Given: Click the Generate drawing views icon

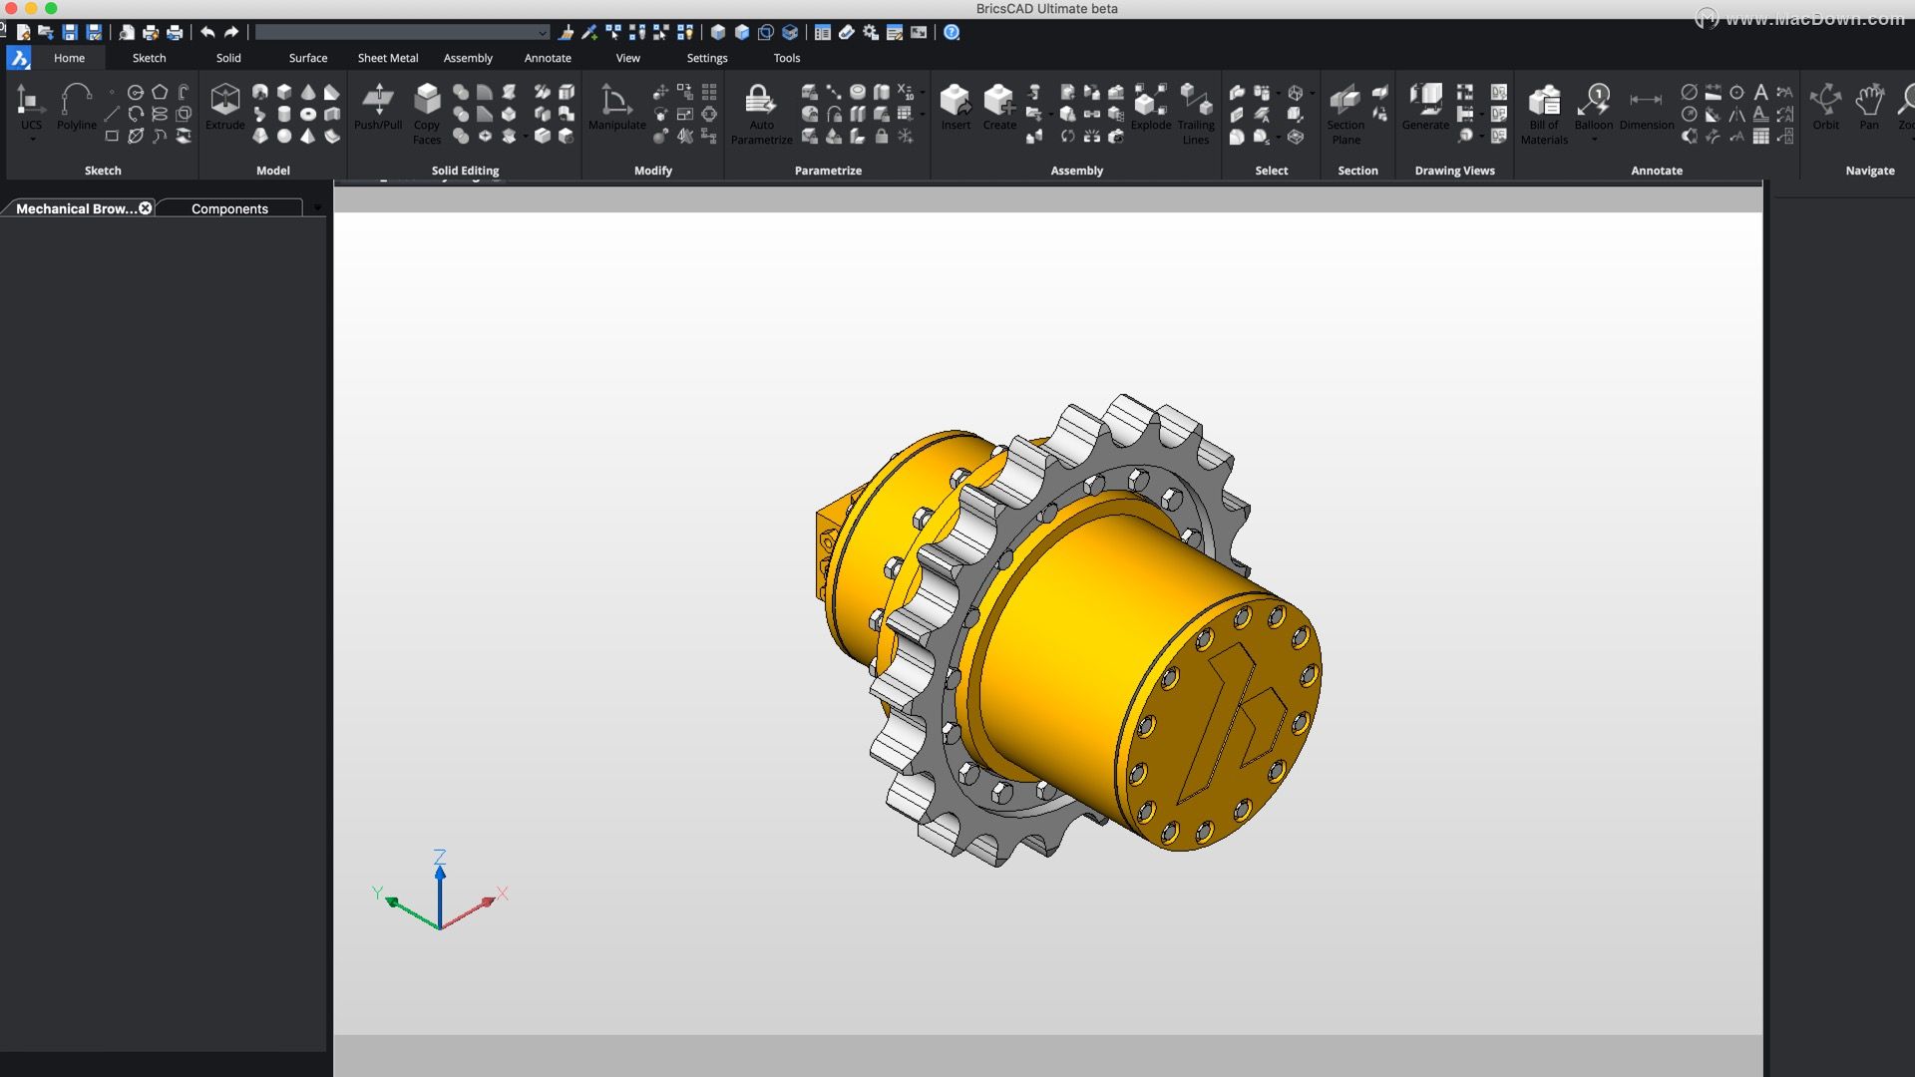Looking at the screenshot, I should click(1425, 106).
